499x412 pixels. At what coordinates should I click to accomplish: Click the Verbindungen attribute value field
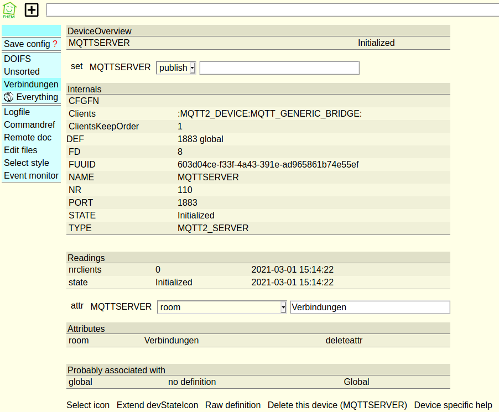click(x=370, y=307)
